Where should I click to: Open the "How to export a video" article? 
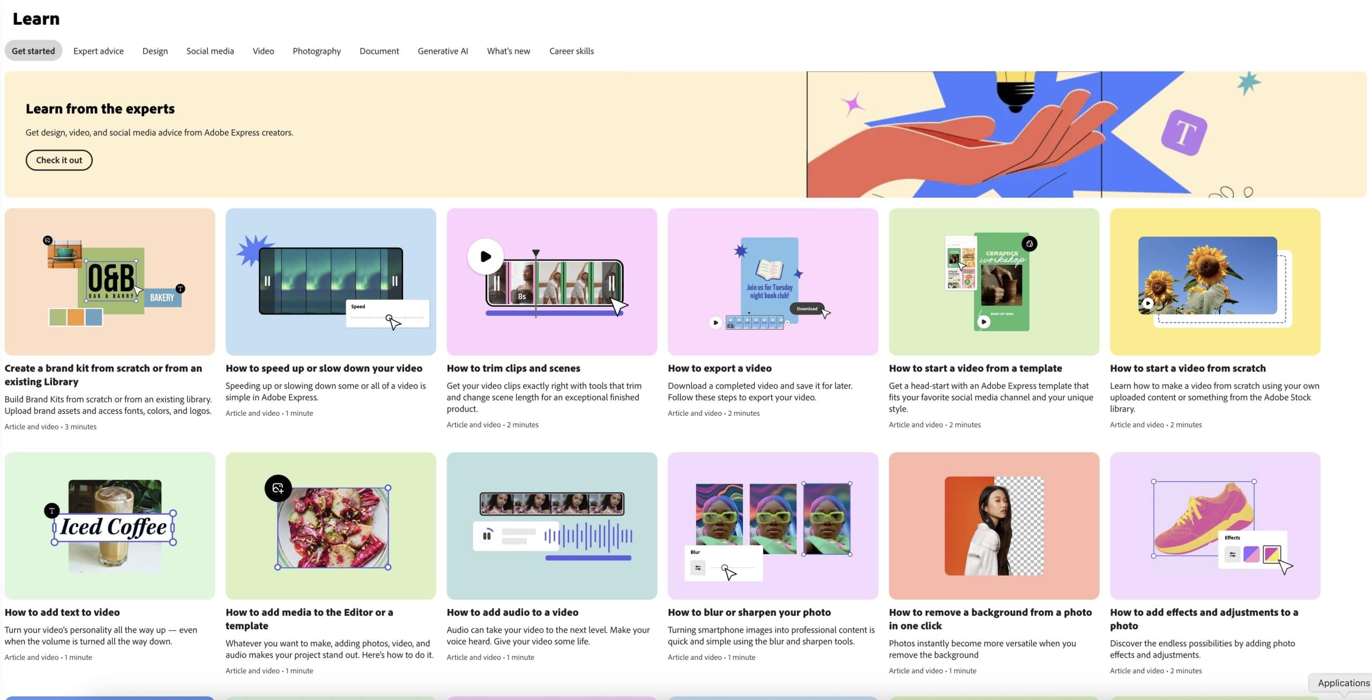coord(720,368)
